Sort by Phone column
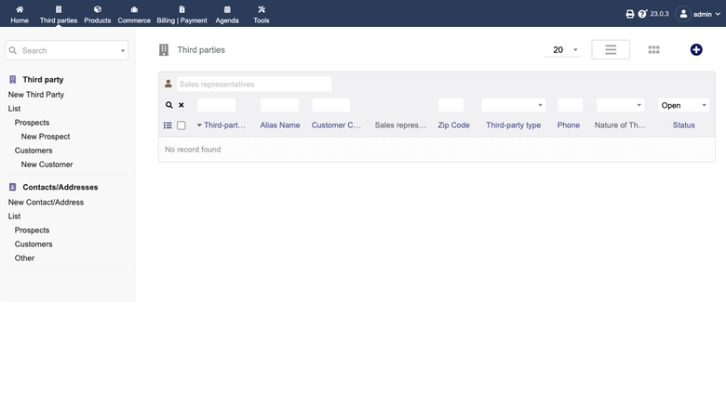This screenshot has width=726, height=408. pyautogui.click(x=569, y=125)
